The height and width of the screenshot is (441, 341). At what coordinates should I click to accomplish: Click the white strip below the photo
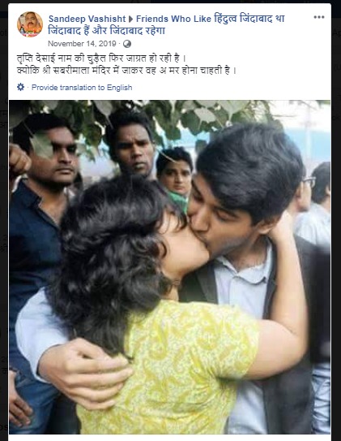(x=169, y=438)
